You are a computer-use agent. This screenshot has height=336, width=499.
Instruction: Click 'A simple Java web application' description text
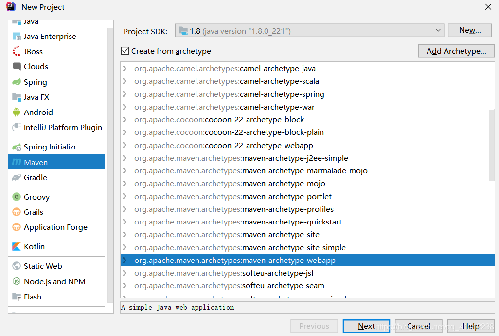[x=178, y=307]
